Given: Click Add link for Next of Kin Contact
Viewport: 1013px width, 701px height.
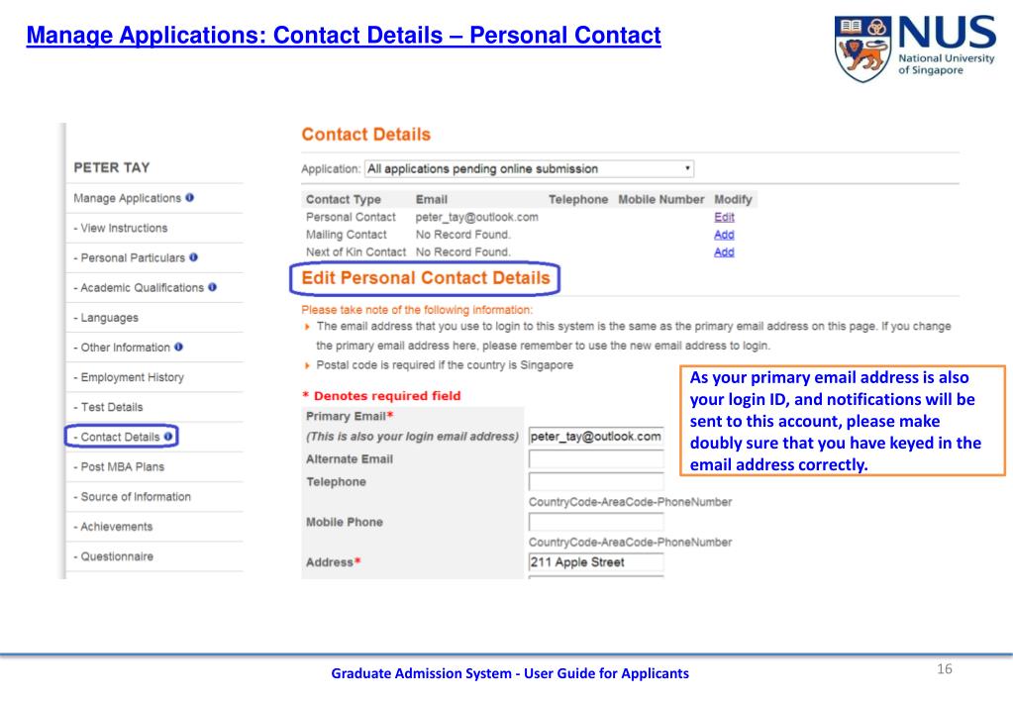Looking at the screenshot, I should point(724,251).
